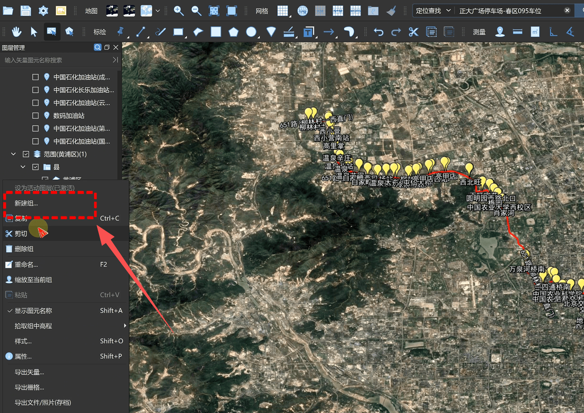Choose 样式... from the context menu
Screen dimensions: 584x413
tap(66, 341)
